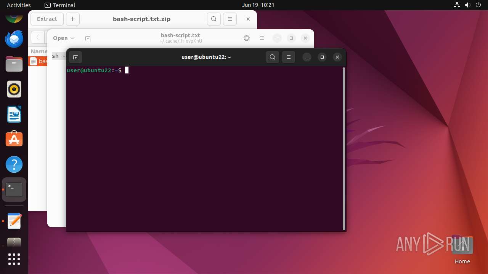Show Applications grid
This screenshot has width=488, height=274.
(x=14, y=259)
